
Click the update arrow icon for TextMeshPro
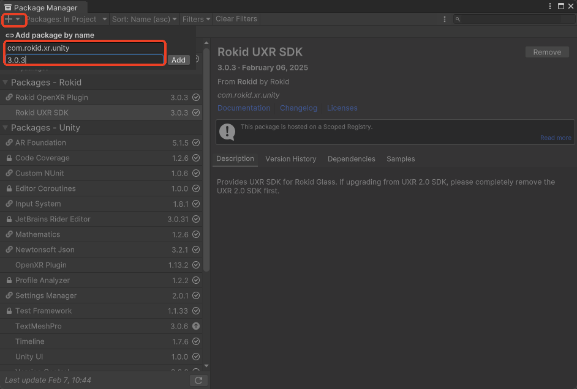pos(196,326)
